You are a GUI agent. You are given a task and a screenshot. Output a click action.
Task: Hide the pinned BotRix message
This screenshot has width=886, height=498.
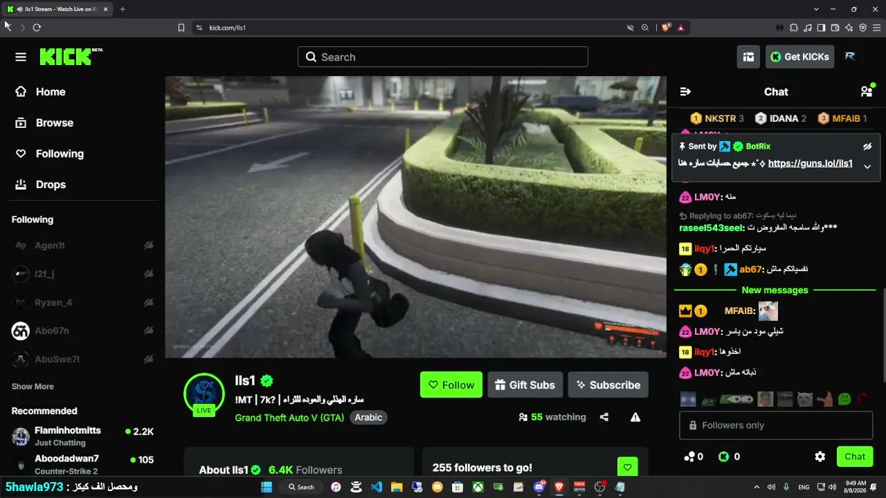click(867, 147)
